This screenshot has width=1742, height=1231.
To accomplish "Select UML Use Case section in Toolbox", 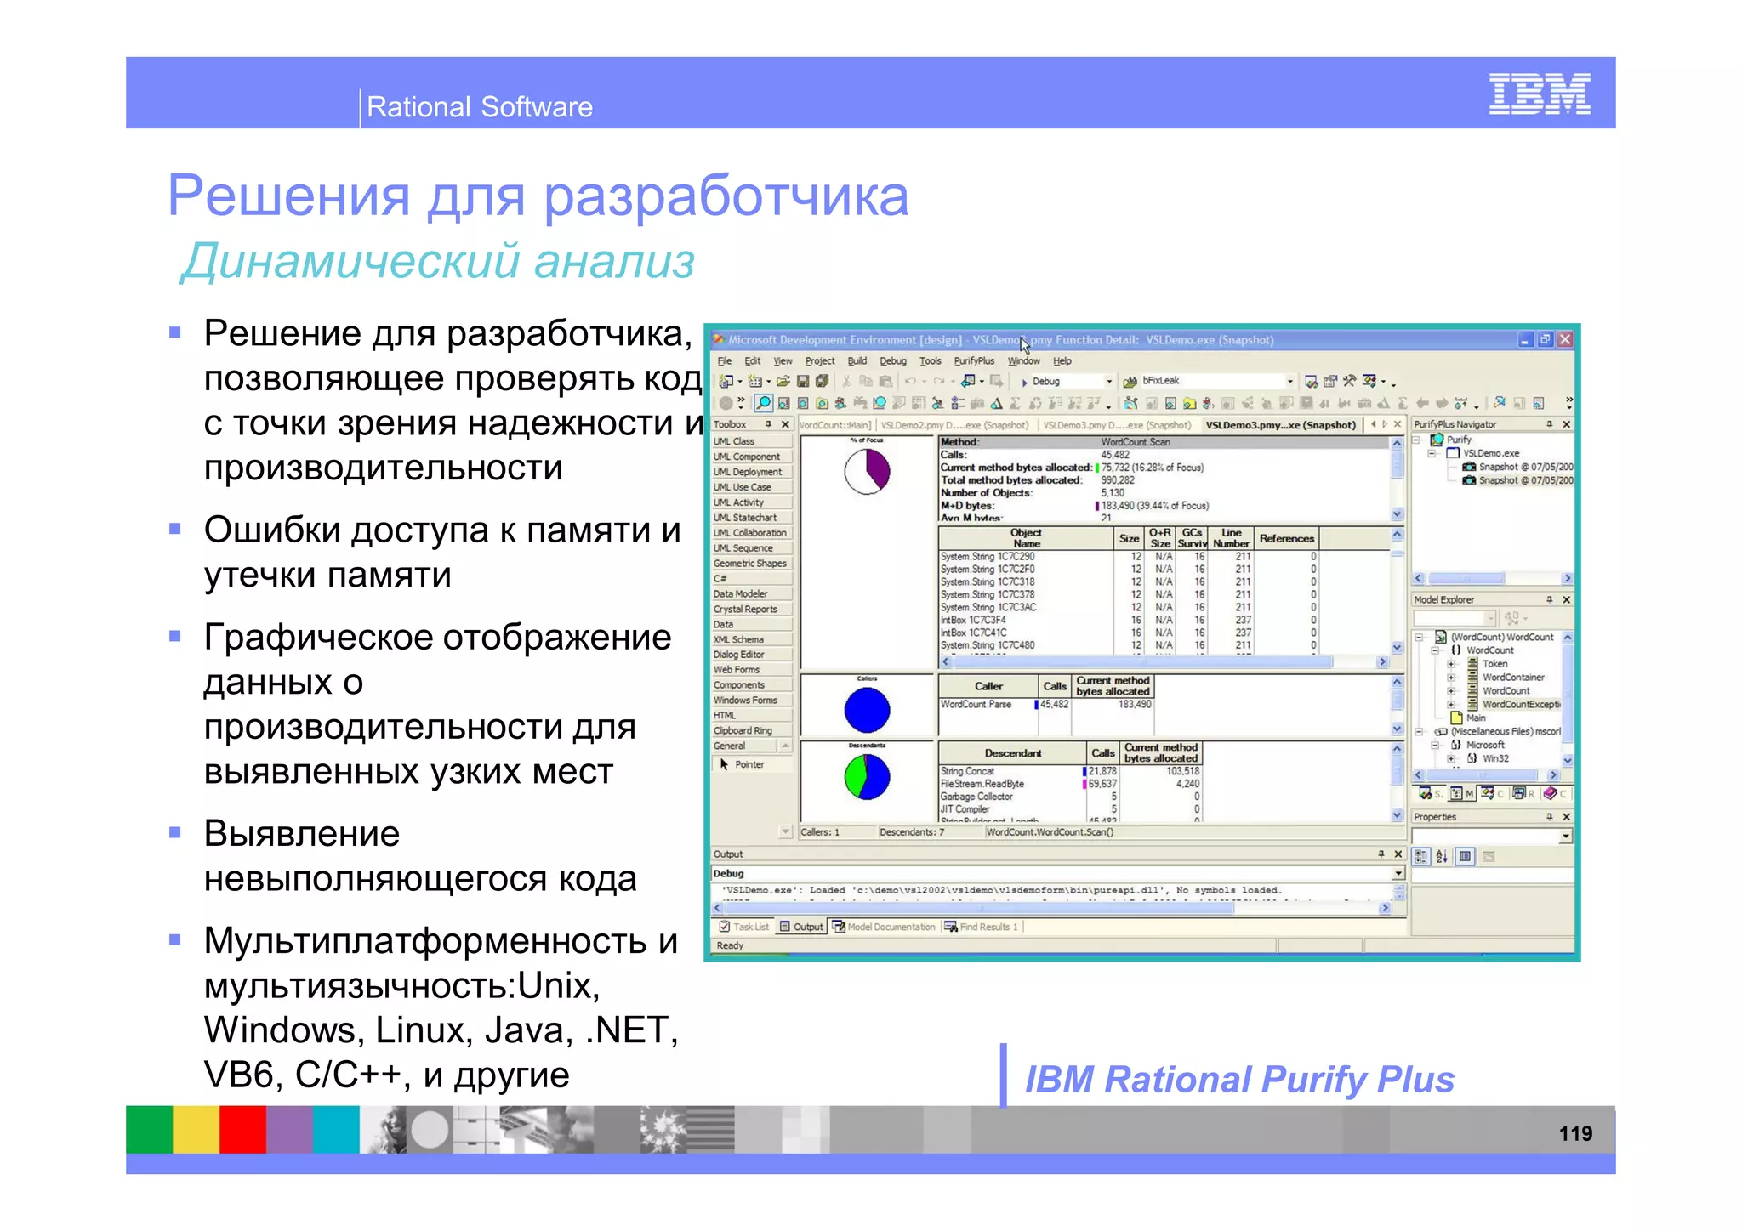I will point(752,487).
